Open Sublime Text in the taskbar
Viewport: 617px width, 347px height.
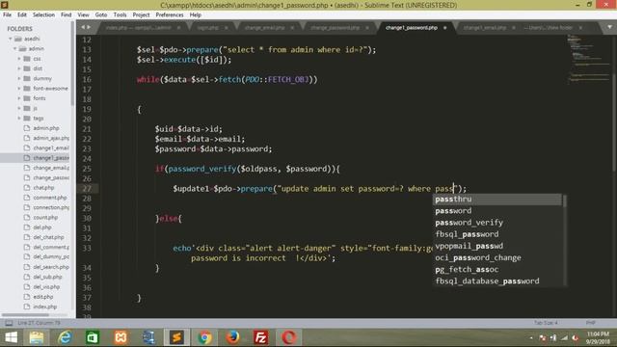pos(176,337)
